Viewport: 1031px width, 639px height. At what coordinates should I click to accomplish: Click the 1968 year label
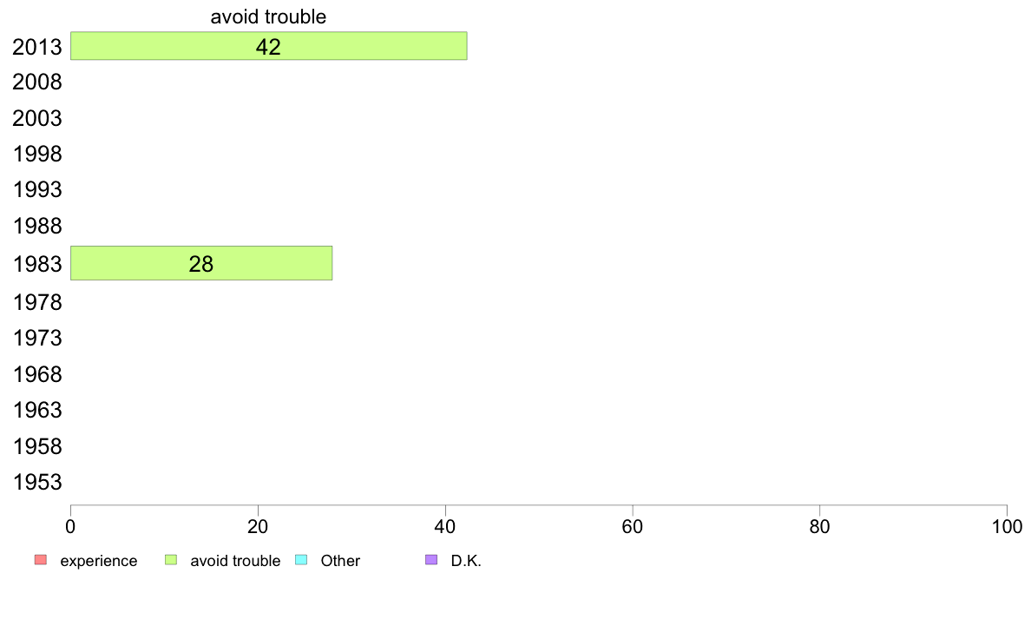click(37, 374)
